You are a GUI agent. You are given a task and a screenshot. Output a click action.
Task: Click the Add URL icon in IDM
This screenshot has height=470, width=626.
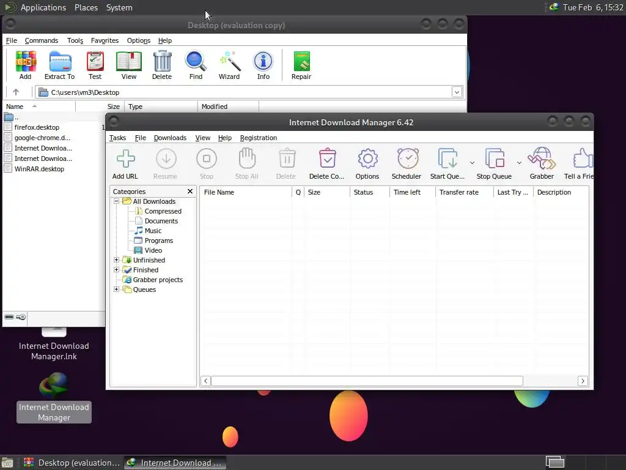click(125, 159)
